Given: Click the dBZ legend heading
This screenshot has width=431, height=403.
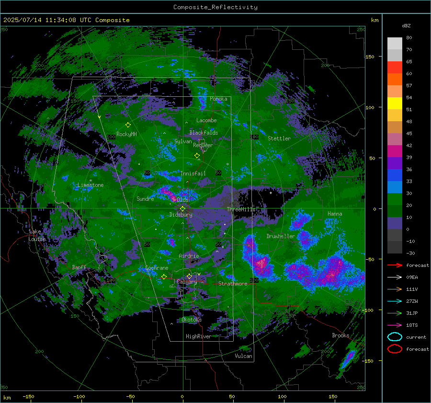Looking at the screenshot, I should 406,26.
